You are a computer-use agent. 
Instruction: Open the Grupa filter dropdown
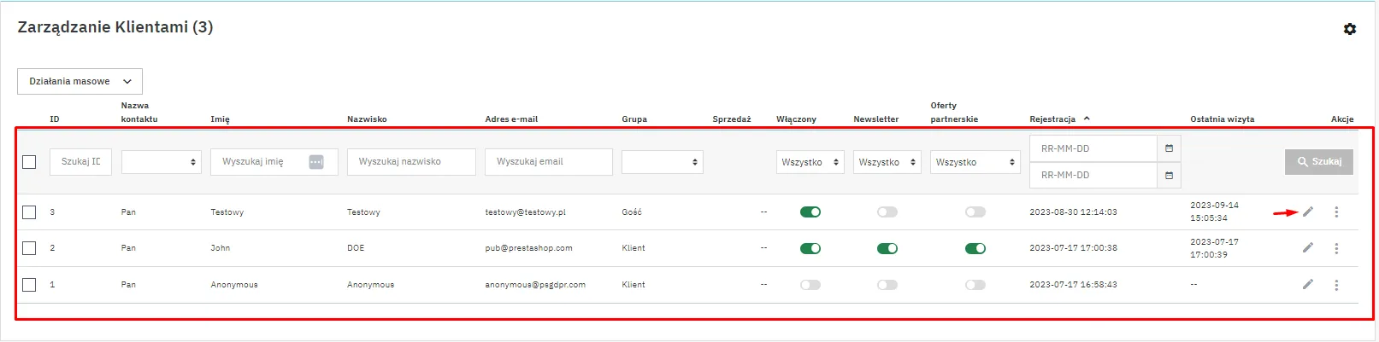point(662,162)
